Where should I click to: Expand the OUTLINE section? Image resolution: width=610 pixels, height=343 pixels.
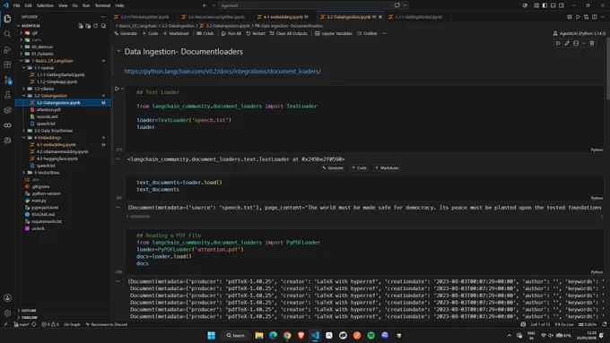click(x=29, y=311)
